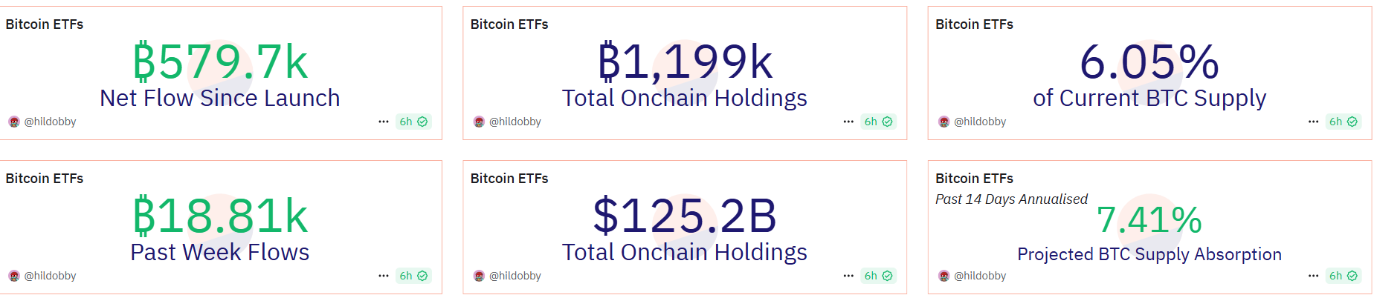Open three-dot menu on ₿1,199k Total Onchain Holdings card
This screenshot has width=1374, height=295.
point(848,122)
